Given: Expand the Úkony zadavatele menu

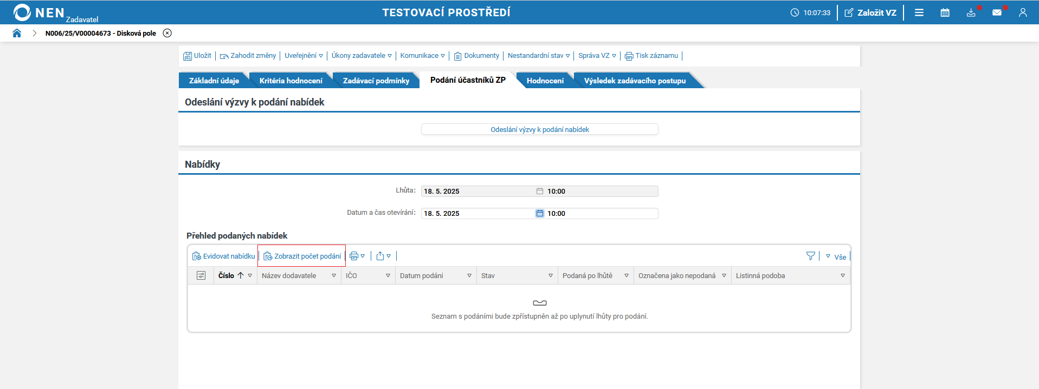Looking at the screenshot, I should (x=362, y=56).
